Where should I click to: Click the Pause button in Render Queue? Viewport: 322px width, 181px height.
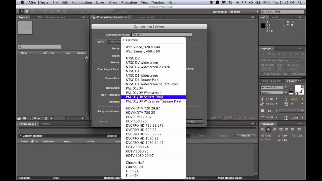click(x=223, y=135)
